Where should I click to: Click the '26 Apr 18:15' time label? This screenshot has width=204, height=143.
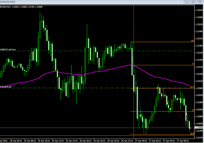[100, 141]
